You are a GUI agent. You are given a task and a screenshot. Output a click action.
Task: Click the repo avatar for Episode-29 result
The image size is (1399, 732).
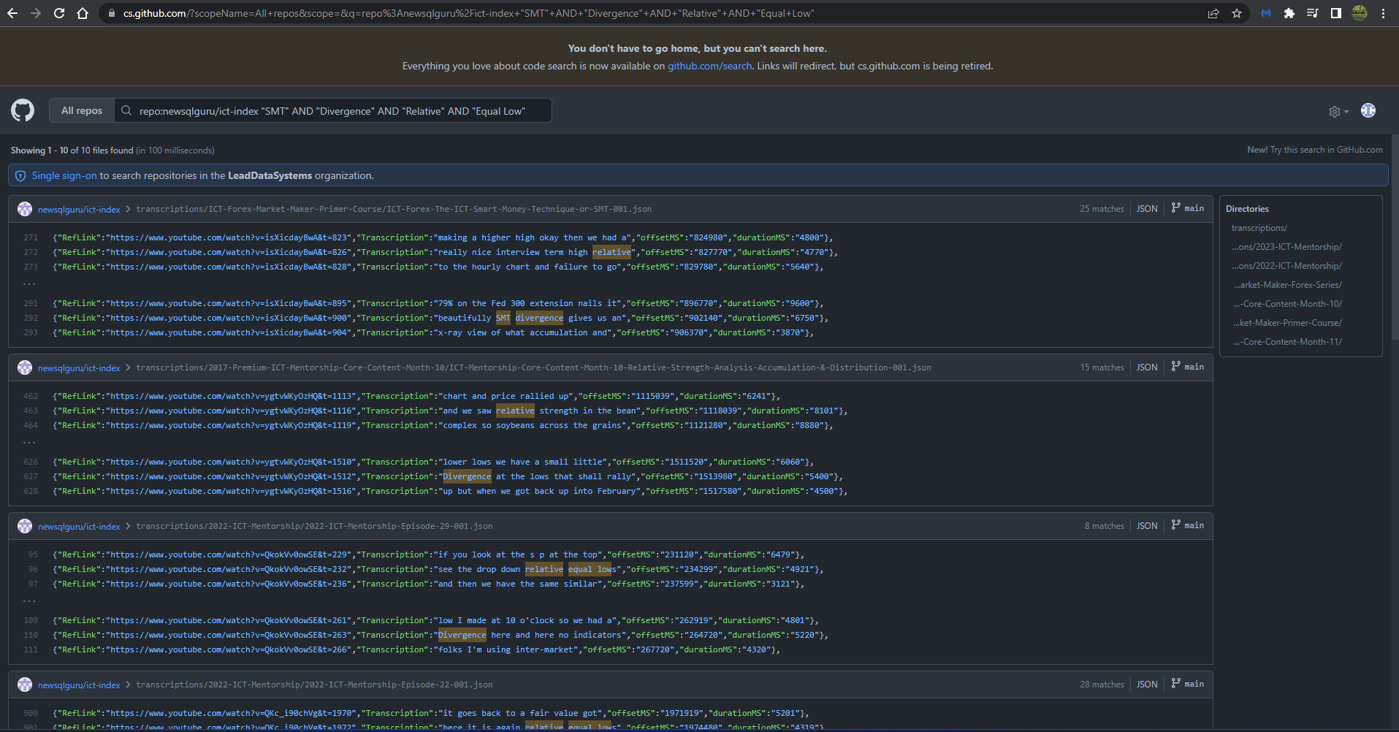coord(25,526)
